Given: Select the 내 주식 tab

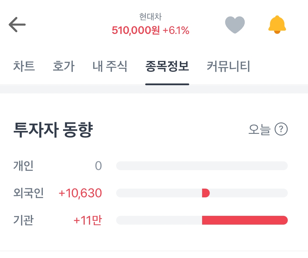Looking at the screenshot, I should 110,66.
